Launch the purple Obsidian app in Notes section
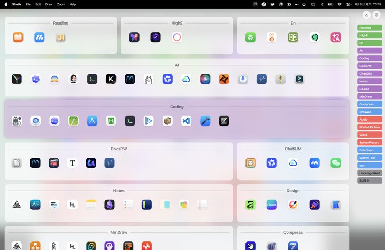The height and width of the screenshot is (250, 385). point(110,205)
